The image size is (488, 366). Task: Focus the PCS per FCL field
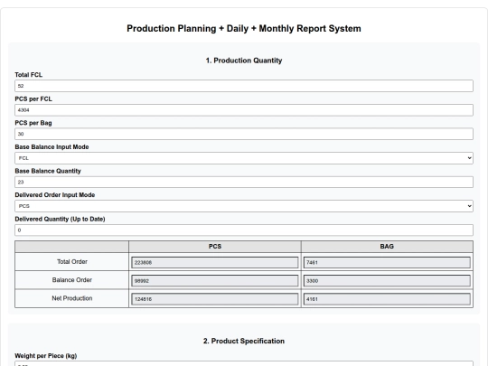pos(244,110)
